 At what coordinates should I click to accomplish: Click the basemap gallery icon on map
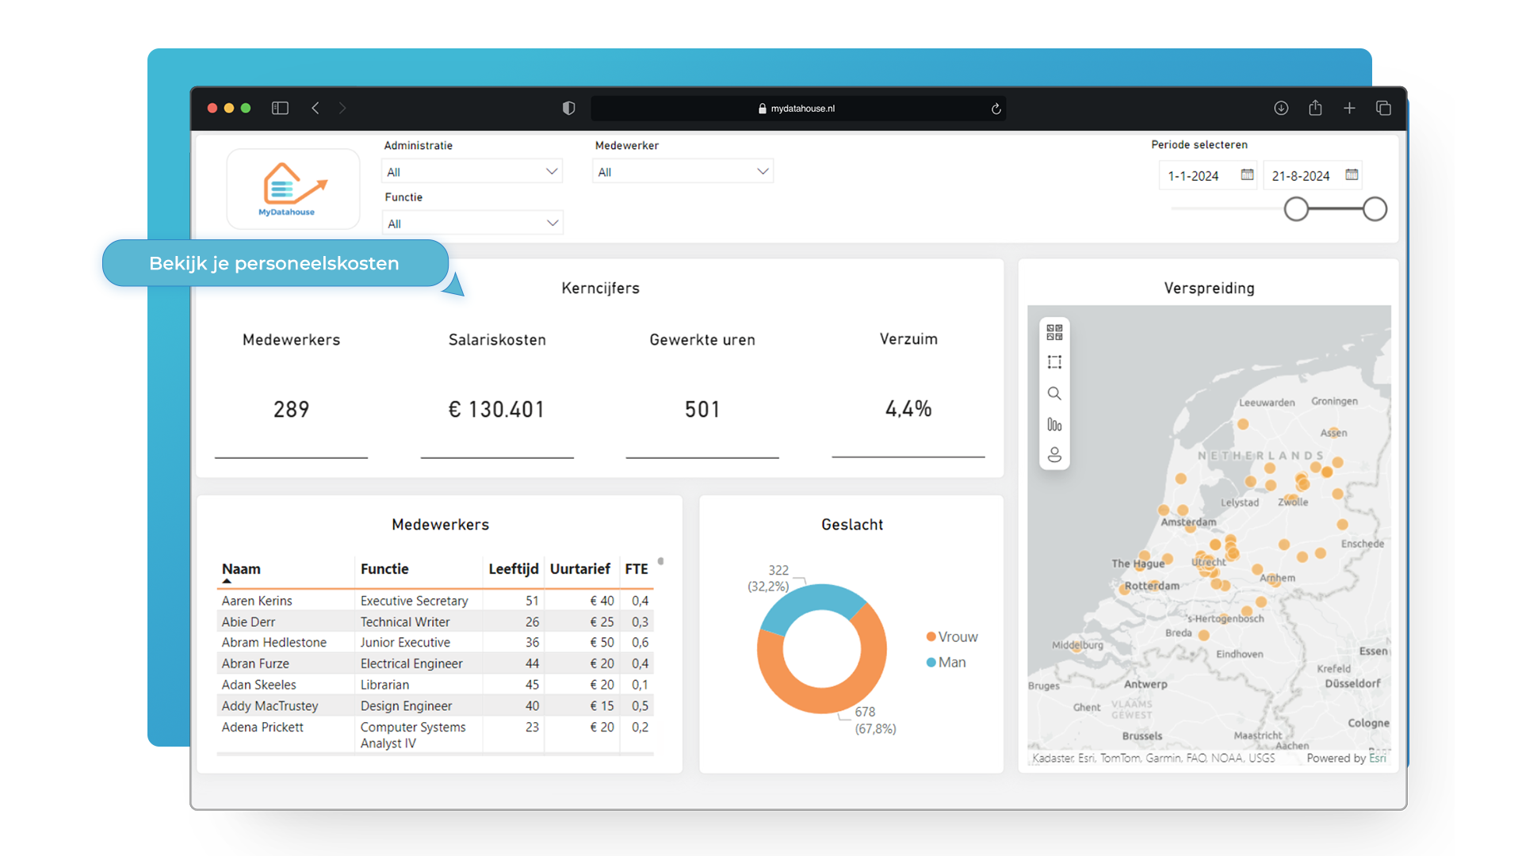1054,332
